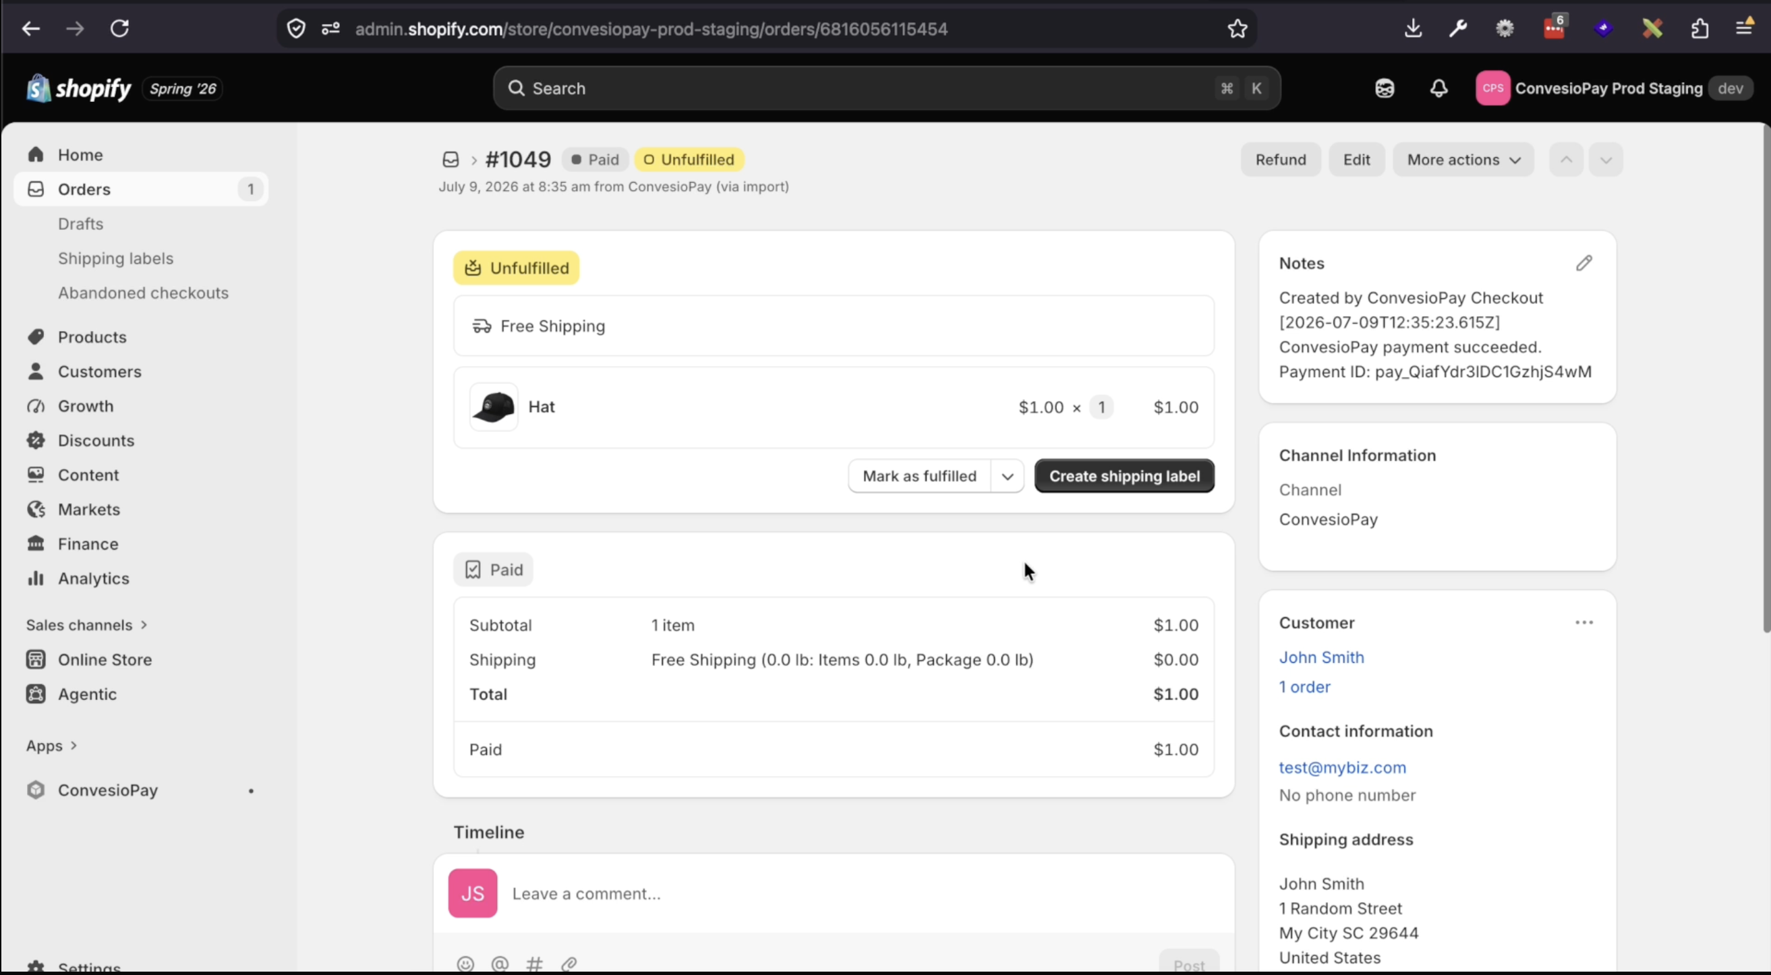Click the test@mybiz.com email link
Screen dimensions: 1771x975
pos(1342,767)
